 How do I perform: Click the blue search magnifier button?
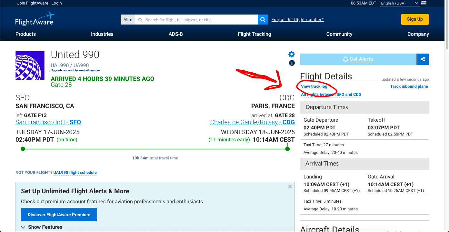tap(263, 20)
